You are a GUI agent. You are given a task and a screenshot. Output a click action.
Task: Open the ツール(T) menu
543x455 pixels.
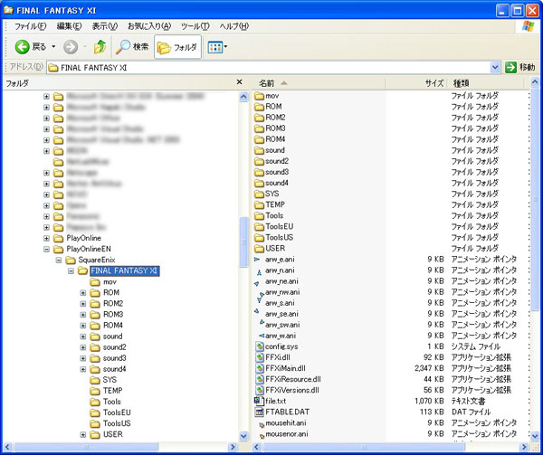(195, 26)
